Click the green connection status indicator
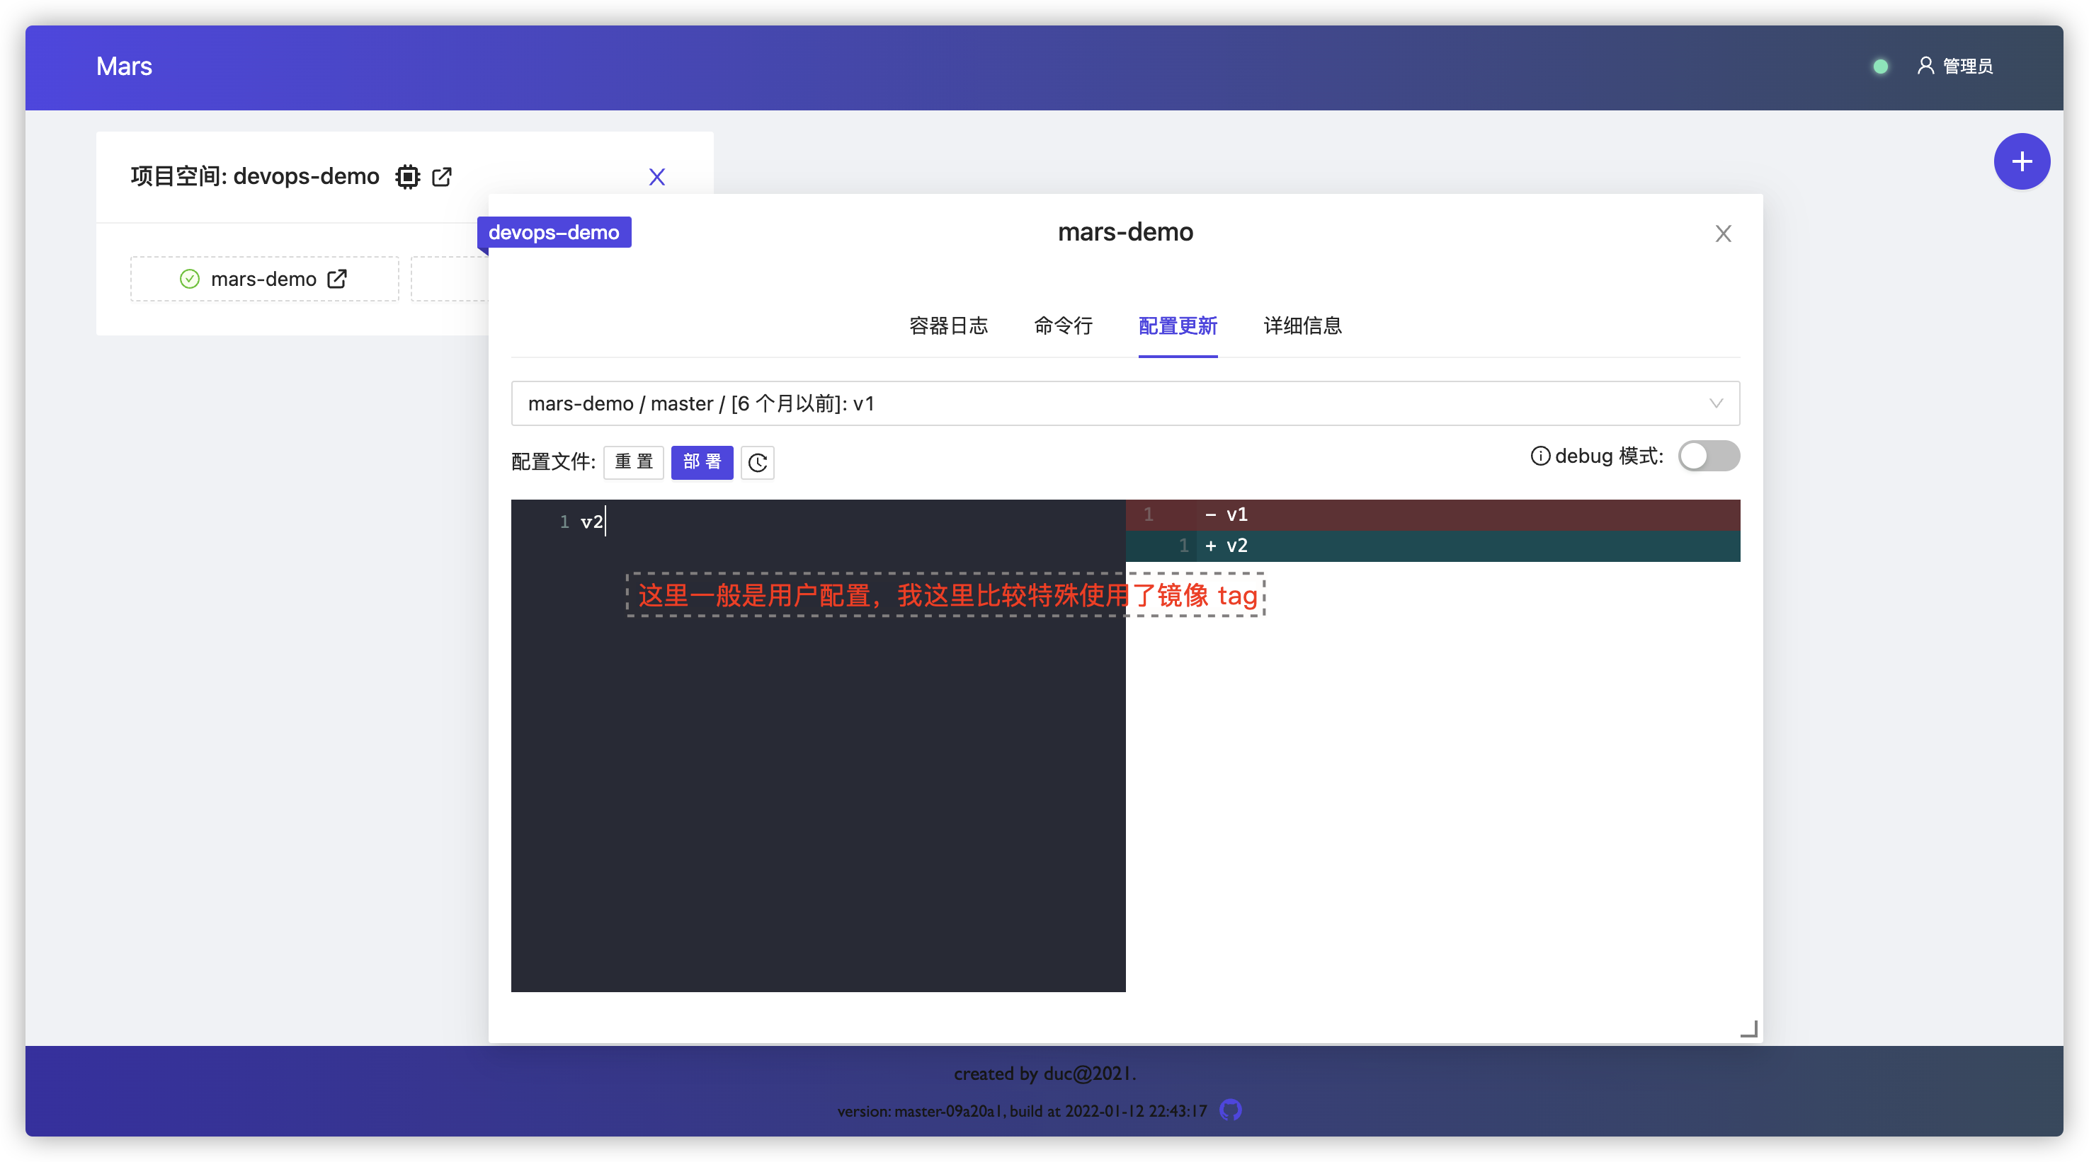 (x=1881, y=67)
